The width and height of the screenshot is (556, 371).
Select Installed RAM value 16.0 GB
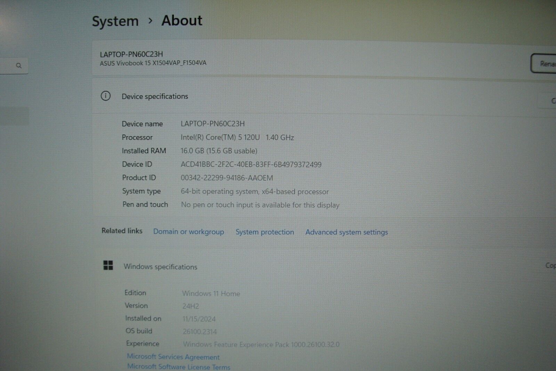219,151
